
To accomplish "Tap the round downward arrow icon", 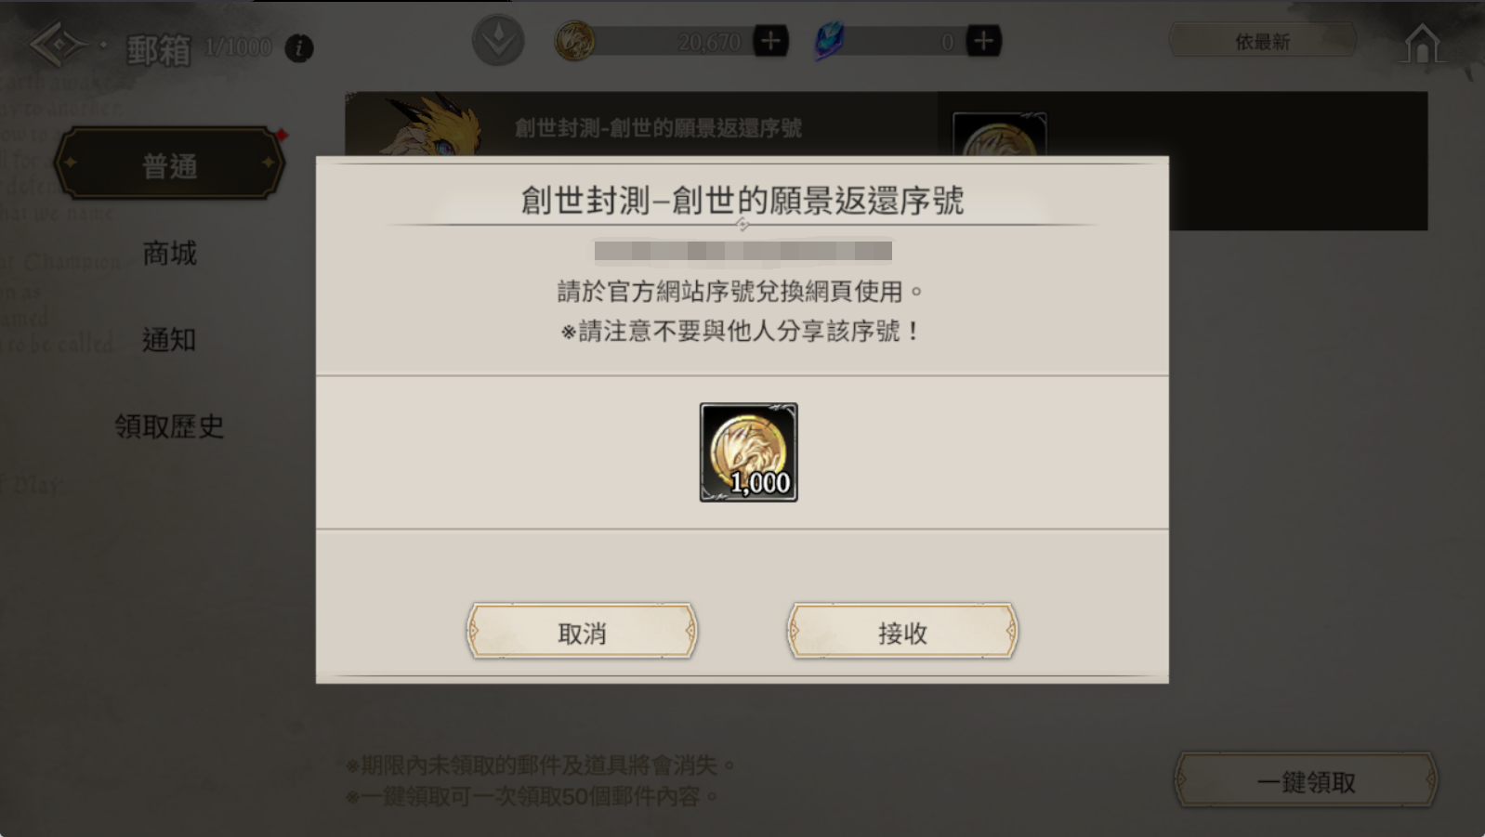I will [x=498, y=41].
